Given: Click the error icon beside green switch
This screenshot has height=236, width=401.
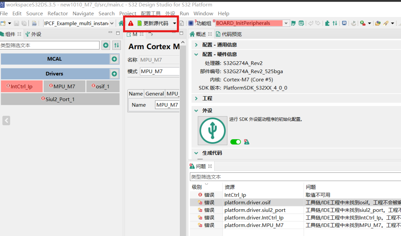Looking at the screenshot, I should 247,142.
